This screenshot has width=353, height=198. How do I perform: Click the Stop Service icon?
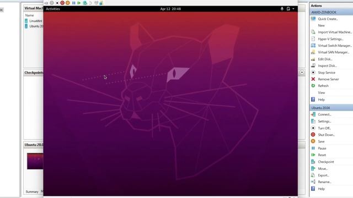pos(313,73)
